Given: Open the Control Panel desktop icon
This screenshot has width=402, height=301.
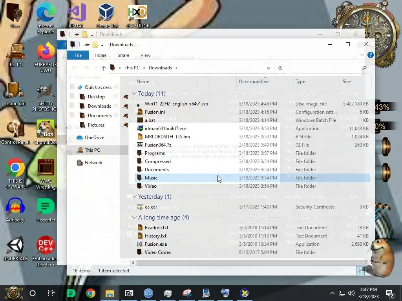Looking at the screenshot, I should point(15,132).
